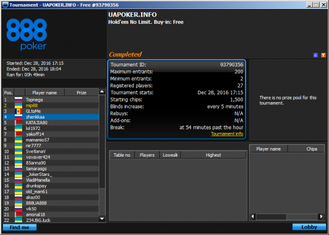Open the Tournament info link
The height and width of the screenshot is (235, 329).
227,134
